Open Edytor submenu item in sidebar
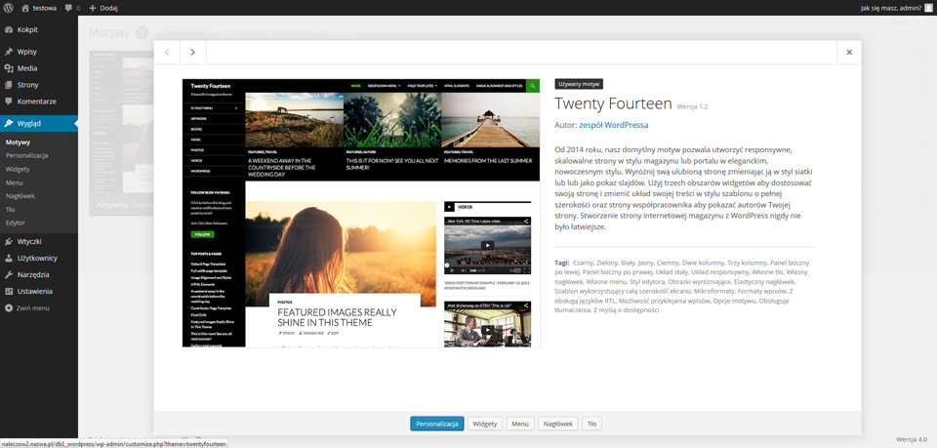The height and width of the screenshot is (448, 937). (16, 223)
